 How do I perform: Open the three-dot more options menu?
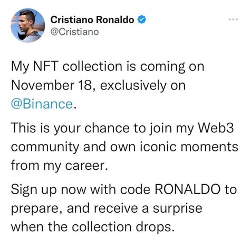pyautogui.click(x=233, y=20)
